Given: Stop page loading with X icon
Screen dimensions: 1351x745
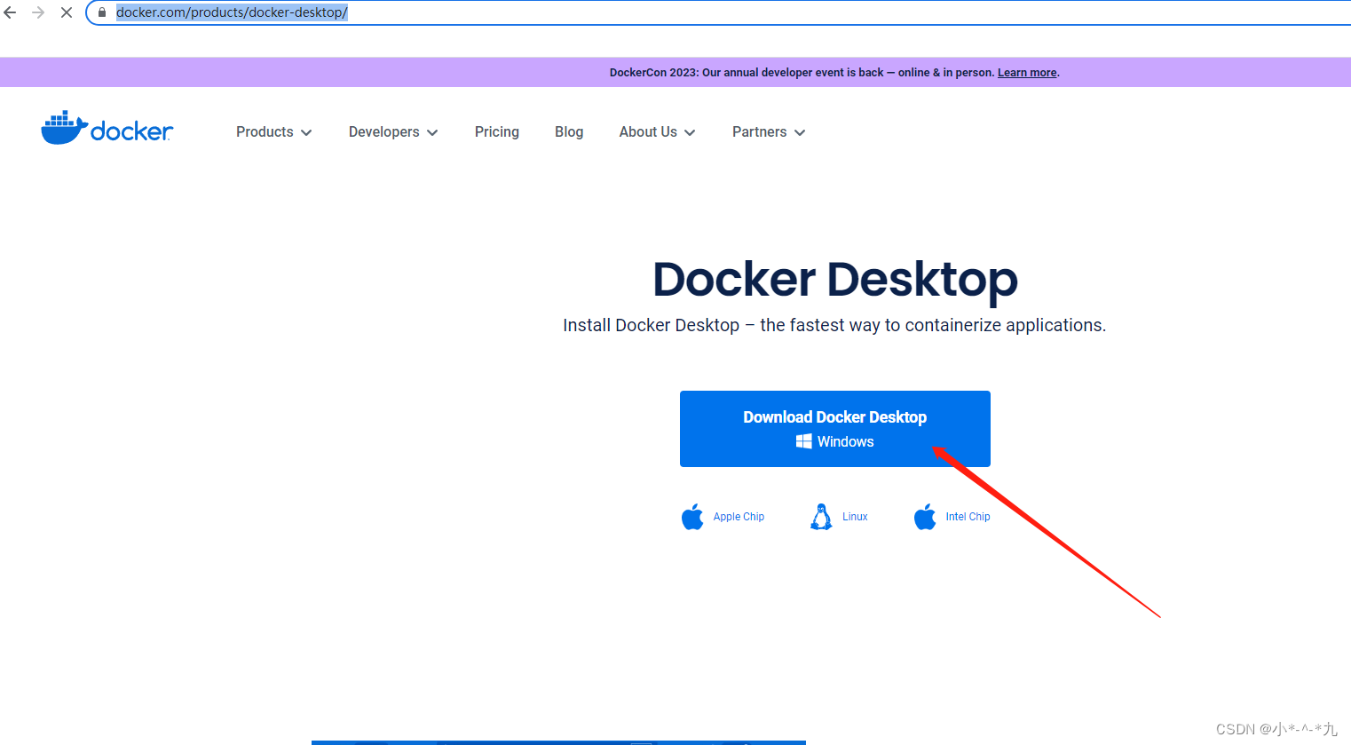Looking at the screenshot, I should tap(67, 12).
